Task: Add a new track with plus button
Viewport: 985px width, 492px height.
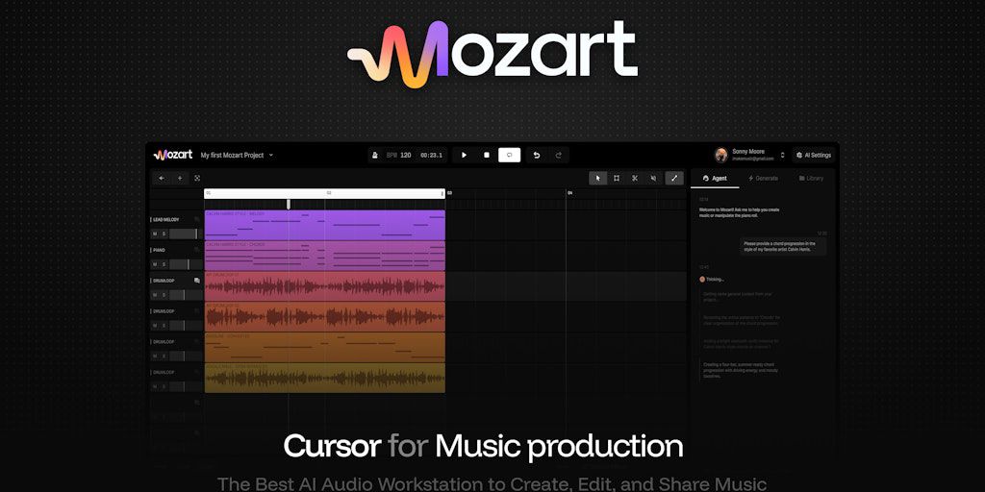Action: click(x=180, y=178)
